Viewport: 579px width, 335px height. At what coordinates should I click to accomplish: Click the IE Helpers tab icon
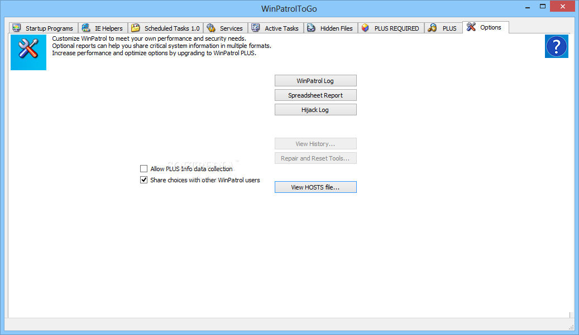[86, 28]
